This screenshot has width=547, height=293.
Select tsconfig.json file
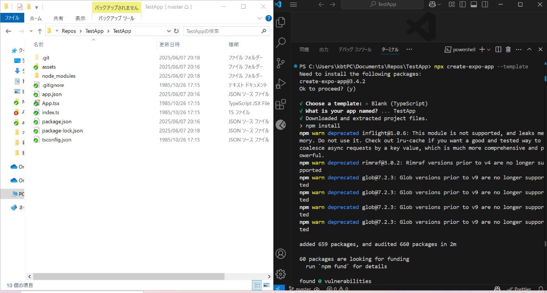point(57,139)
